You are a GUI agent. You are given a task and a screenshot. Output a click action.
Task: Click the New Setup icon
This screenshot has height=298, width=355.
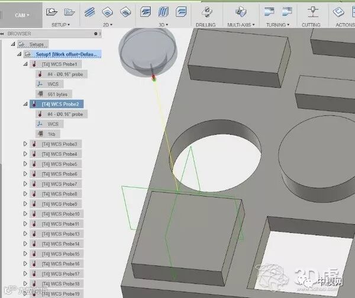[x=51, y=12]
